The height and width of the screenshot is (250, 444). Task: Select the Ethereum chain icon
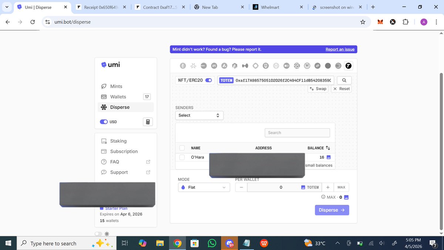tap(183, 66)
